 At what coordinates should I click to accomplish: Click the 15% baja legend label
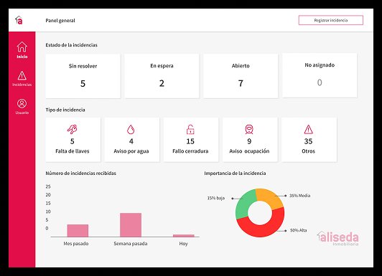pos(216,198)
